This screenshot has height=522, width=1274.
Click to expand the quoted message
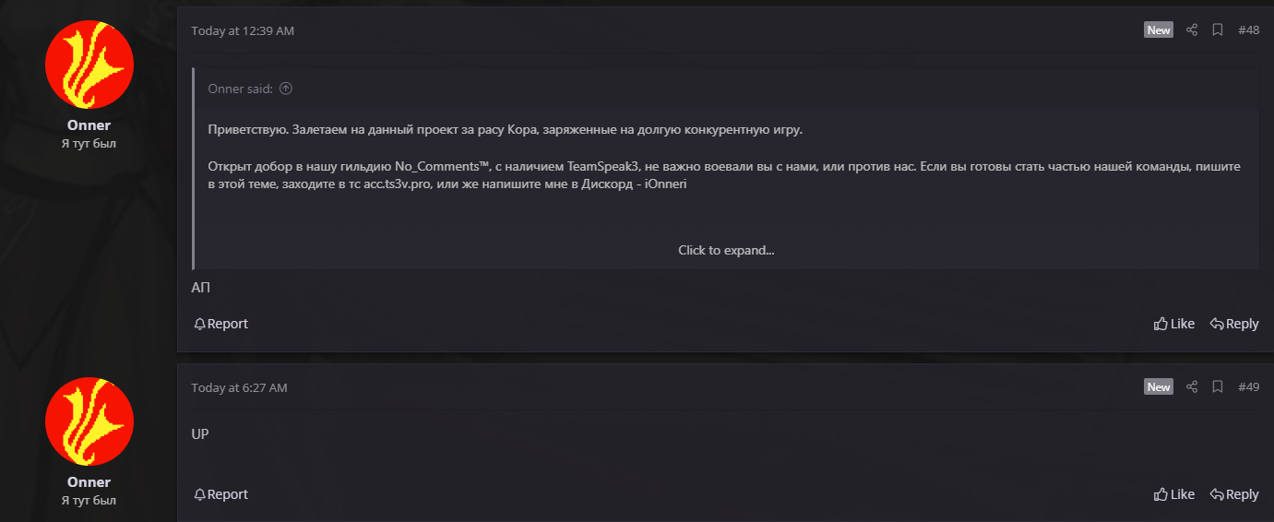click(x=726, y=250)
